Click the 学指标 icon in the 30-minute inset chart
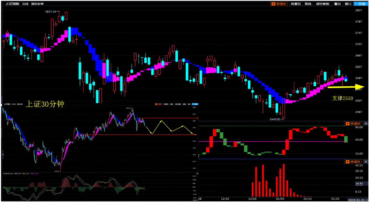This screenshot has height=203, width=370. pos(158,104)
